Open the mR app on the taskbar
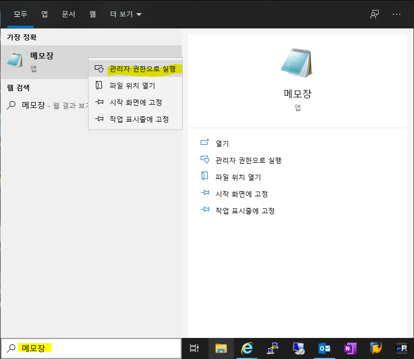Viewport: 414px width, 359px height. click(402, 348)
